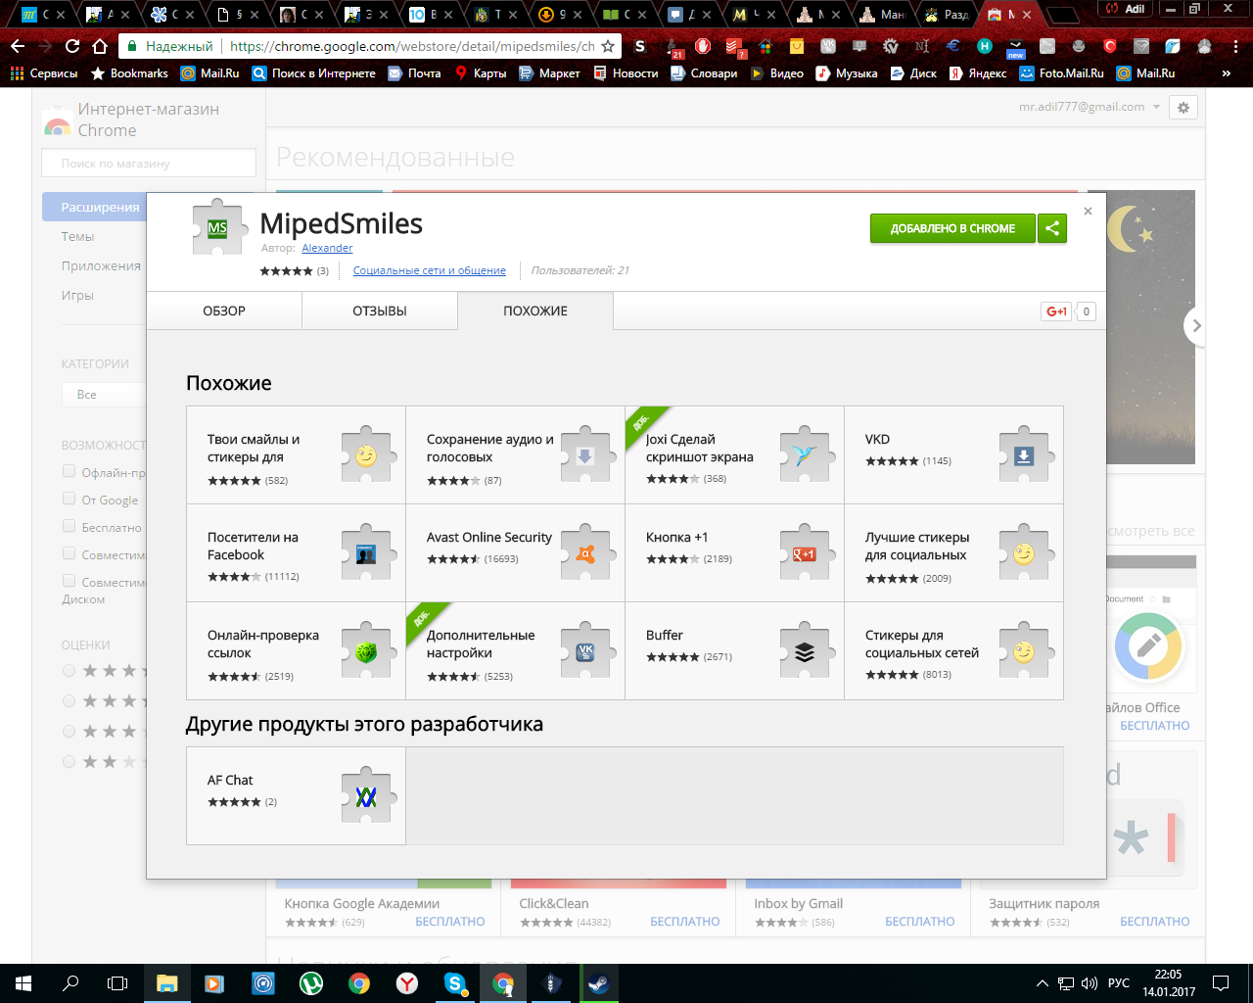Open the Видео bookmark
The image size is (1253, 1003).
[x=776, y=73]
